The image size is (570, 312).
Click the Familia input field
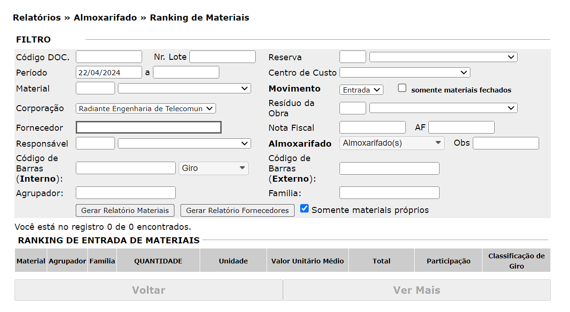[x=389, y=193]
